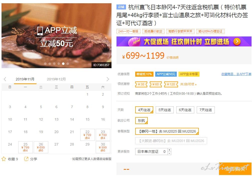Expand the 共3张可领 coupon list

coord(188,84)
